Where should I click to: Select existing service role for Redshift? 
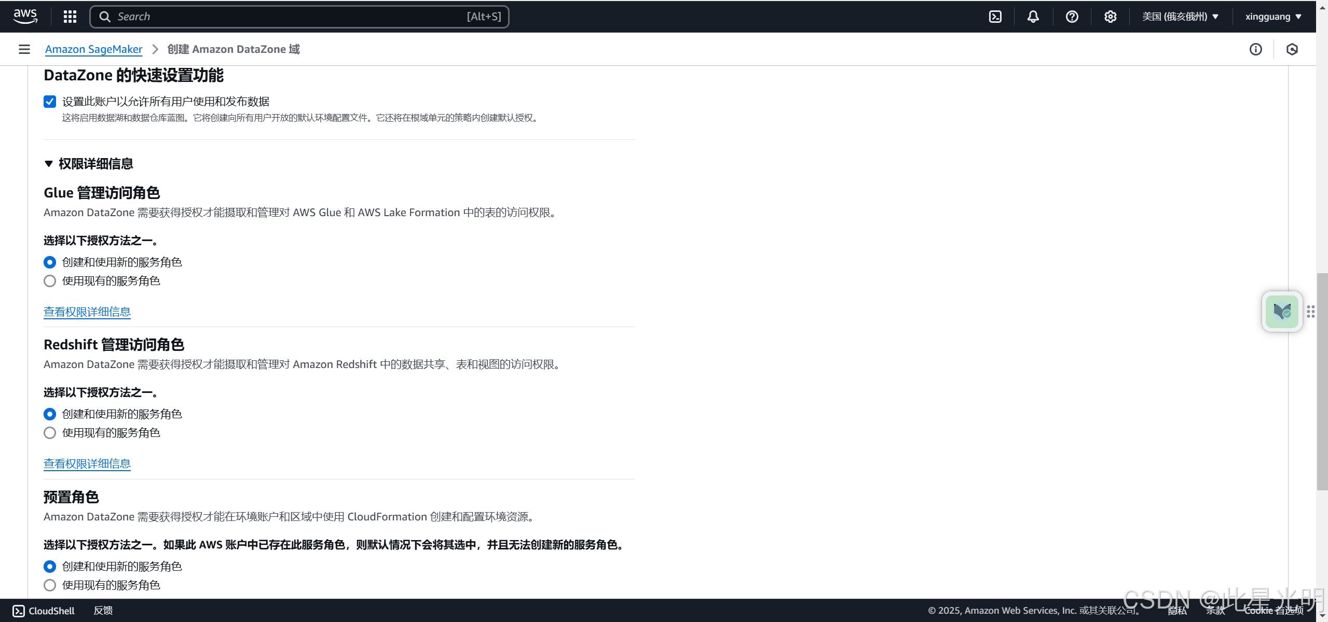click(x=50, y=433)
